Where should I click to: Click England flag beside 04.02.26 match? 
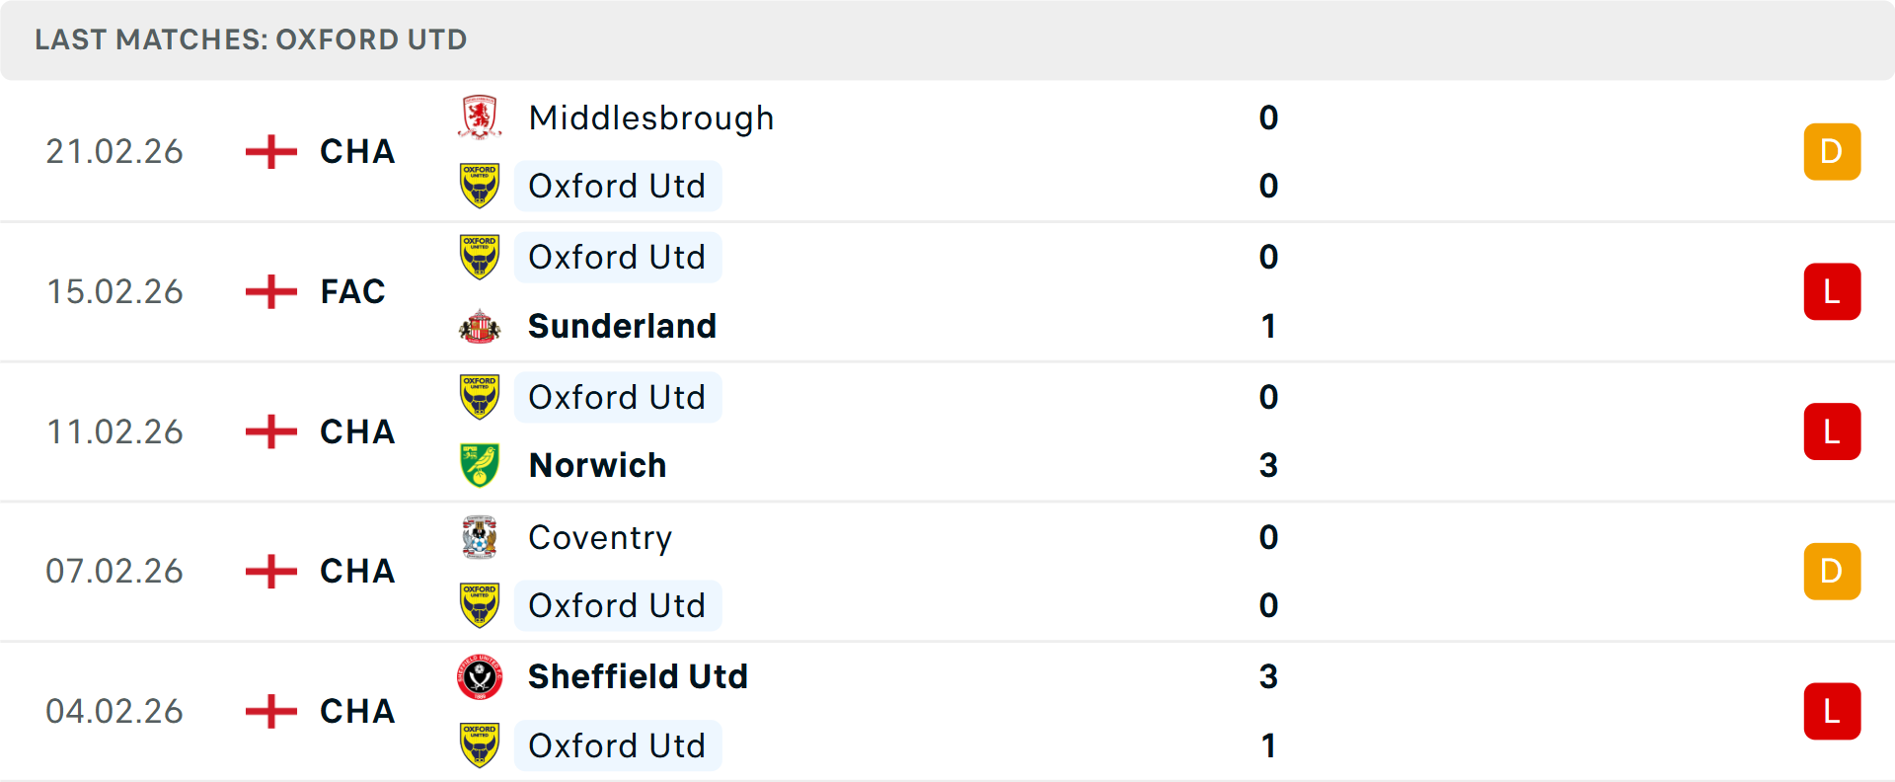[x=271, y=711]
